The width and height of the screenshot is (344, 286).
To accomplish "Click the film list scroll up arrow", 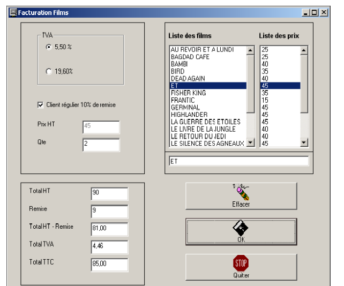I will [250, 50].
